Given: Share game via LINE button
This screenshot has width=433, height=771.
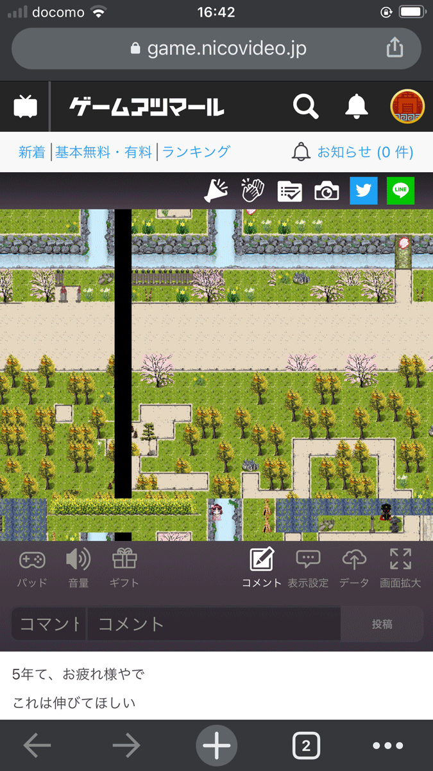Looking at the screenshot, I should click(401, 191).
